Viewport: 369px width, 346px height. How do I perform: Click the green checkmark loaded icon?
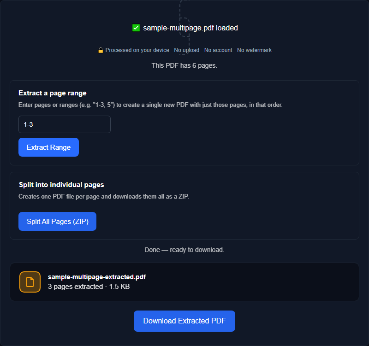click(136, 28)
